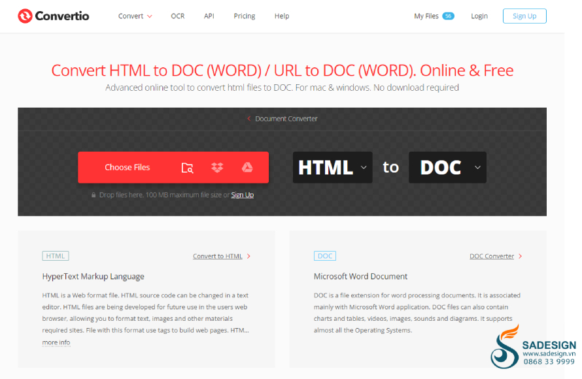
Task: Open My Files
Action: point(426,16)
